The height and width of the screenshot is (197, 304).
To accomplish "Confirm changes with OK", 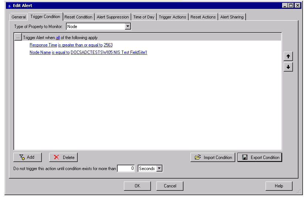I will pyautogui.click(x=137, y=186).
